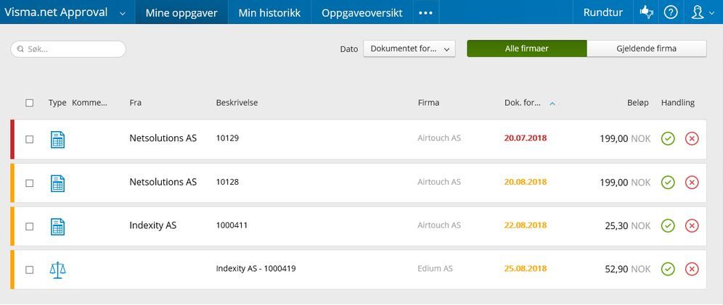Click the due date 20.08.2018

tap(526, 182)
